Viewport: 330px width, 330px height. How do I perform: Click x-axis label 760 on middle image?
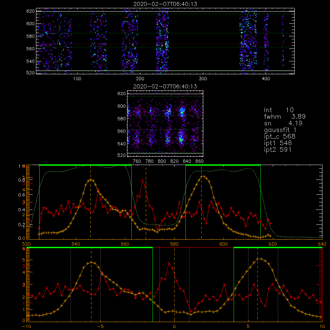[137, 161]
